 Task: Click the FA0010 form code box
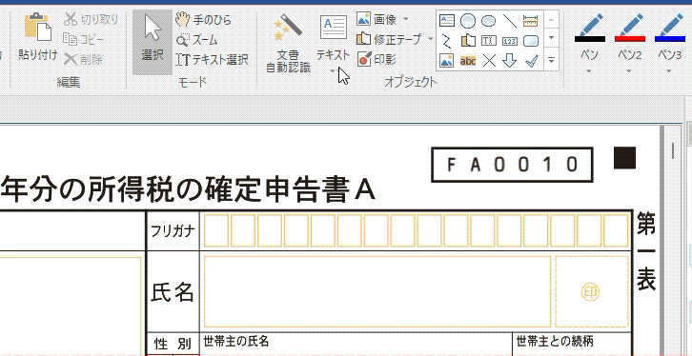[512, 165]
